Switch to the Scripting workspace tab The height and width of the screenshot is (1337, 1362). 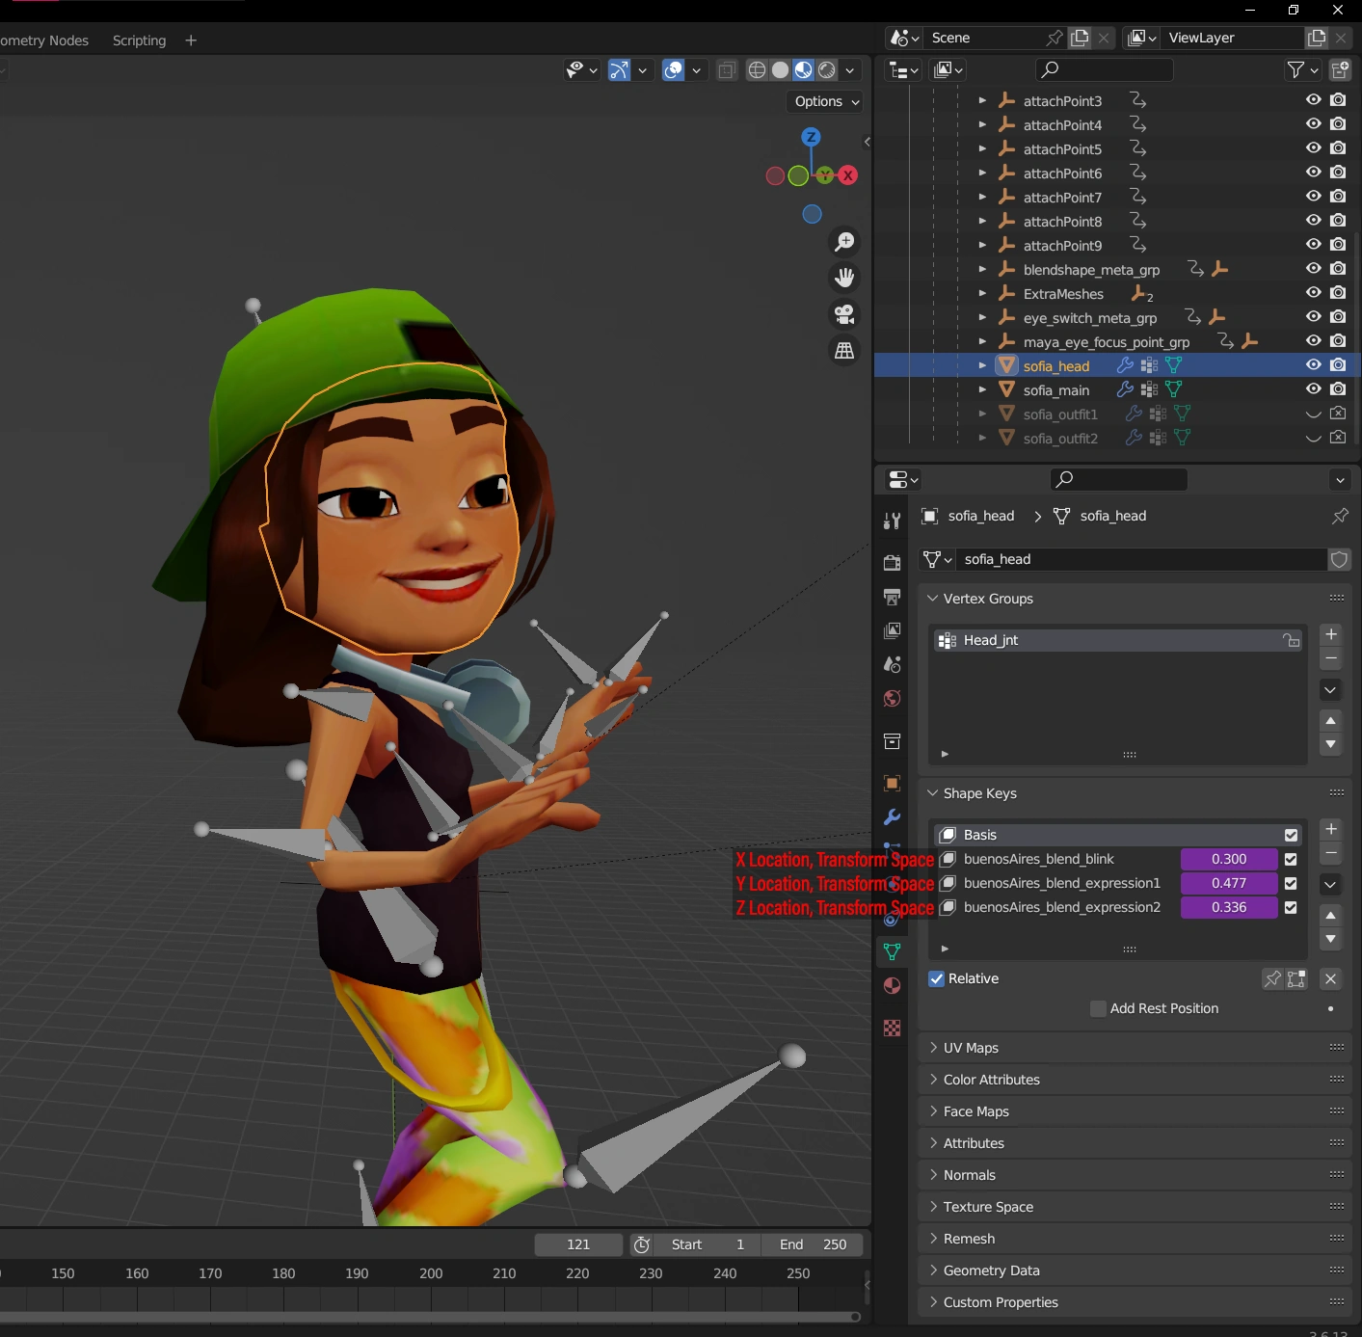(139, 40)
